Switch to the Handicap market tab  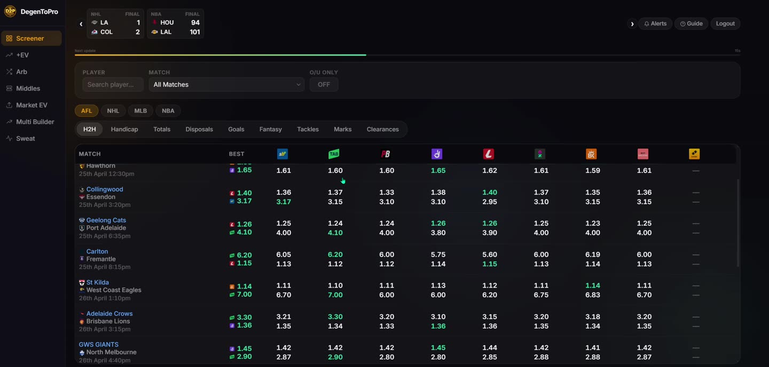(x=124, y=129)
